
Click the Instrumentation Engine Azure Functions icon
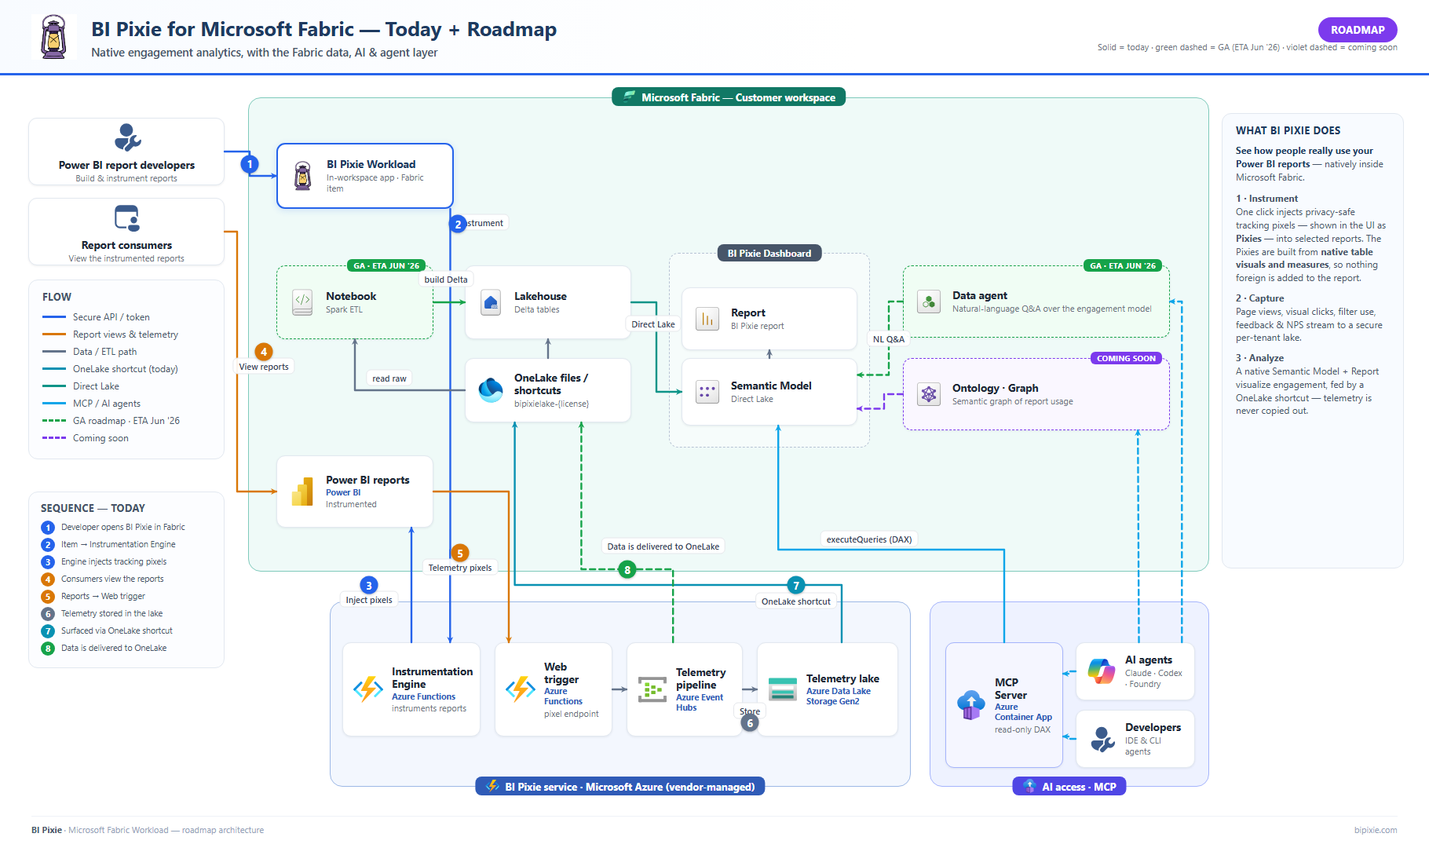tap(367, 689)
